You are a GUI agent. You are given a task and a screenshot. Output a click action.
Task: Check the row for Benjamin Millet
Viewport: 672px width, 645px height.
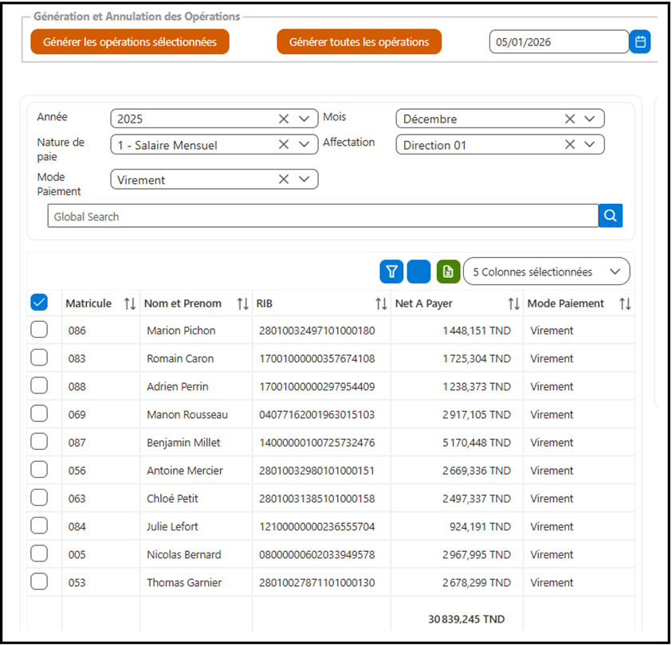(39, 441)
